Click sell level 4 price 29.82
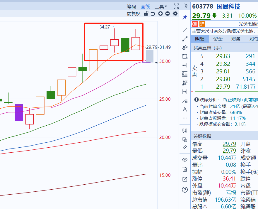 [x=223, y=64]
